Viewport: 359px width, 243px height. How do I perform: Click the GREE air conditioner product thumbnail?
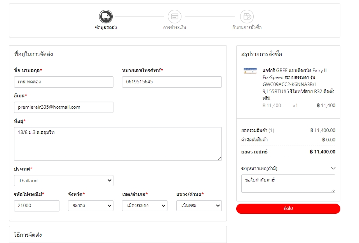[x=250, y=71]
